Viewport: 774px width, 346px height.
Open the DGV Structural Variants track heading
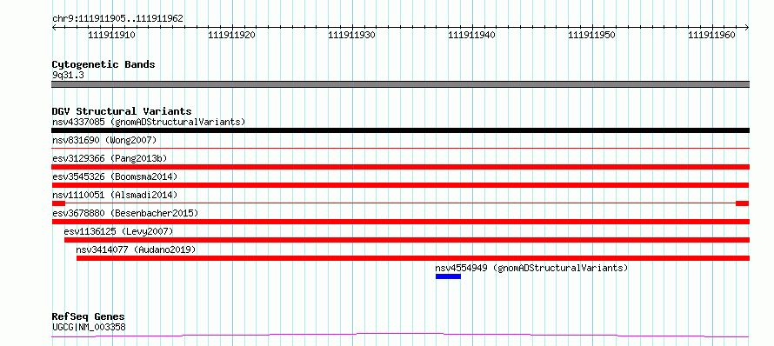click(x=122, y=111)
